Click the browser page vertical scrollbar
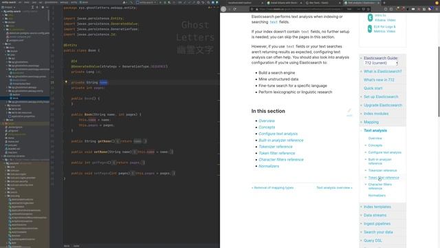Viewport: 440px width, 248px height. (439, 81)
